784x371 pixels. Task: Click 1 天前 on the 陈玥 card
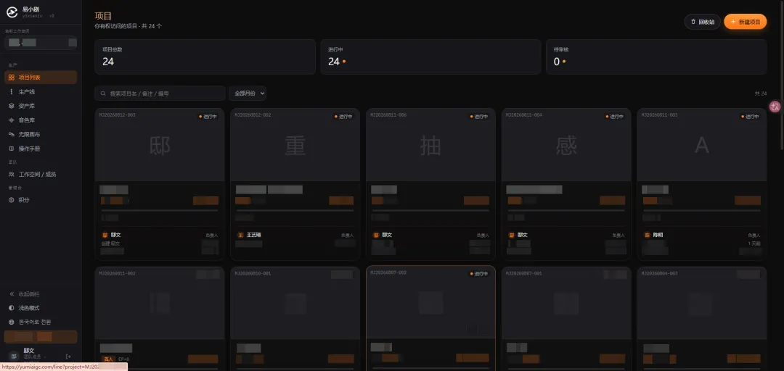tap(754, 243)
